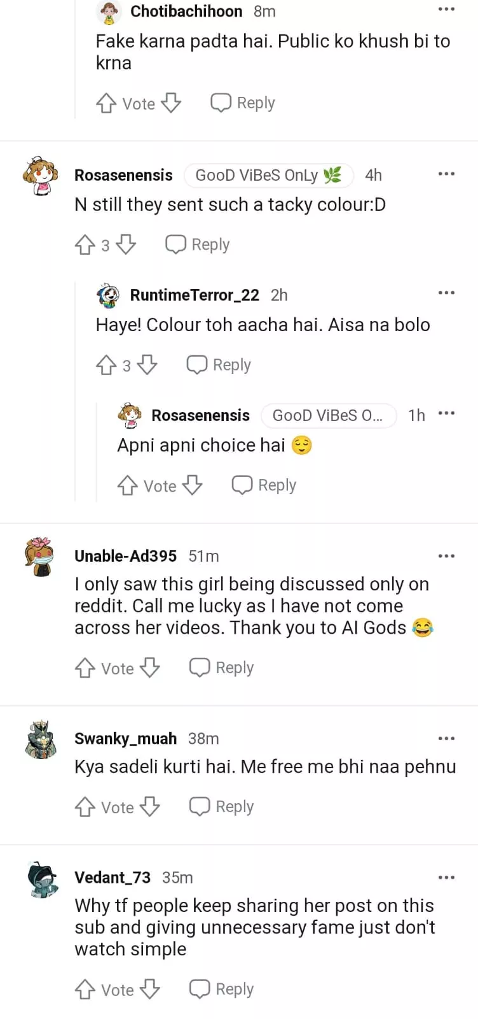478x1019 pixels.
Task: Reply to Vedant_73's comment
Action: [222, 989]
